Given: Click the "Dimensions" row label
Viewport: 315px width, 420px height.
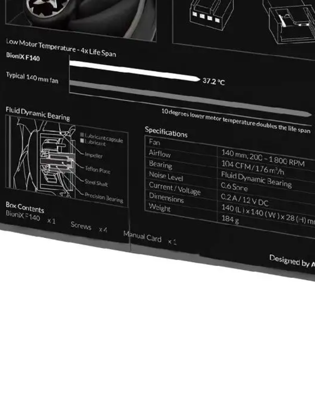Looking at the screenshot, I should click(x=166, y=197).
